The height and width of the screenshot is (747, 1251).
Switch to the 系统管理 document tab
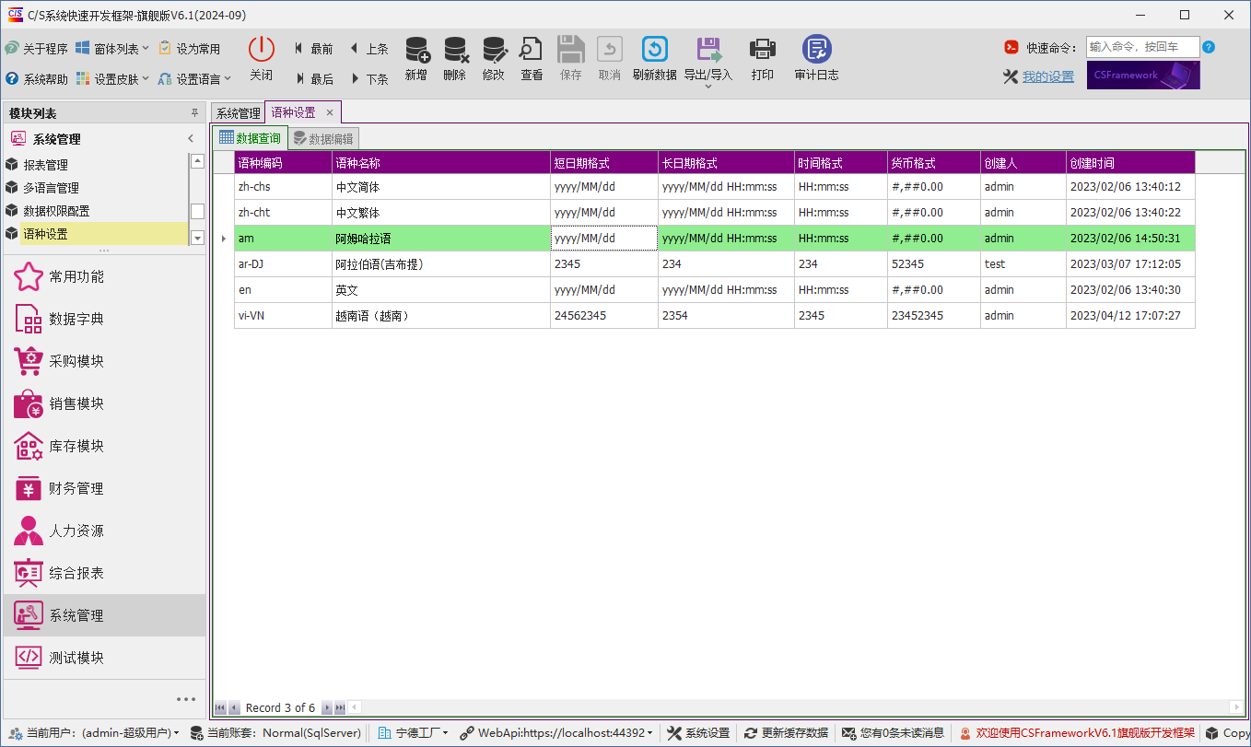pyautogui.click(x=239, y=113)
